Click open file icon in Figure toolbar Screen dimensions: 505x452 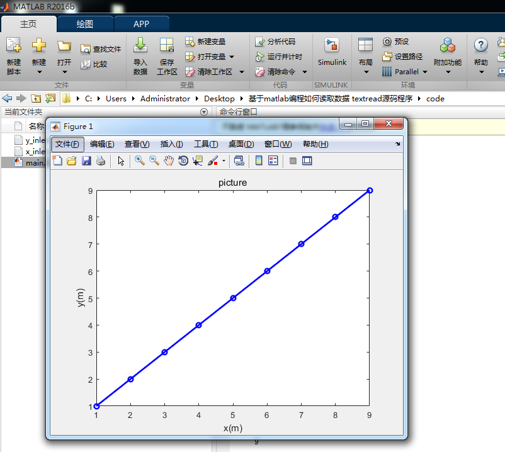coord(72,161)
